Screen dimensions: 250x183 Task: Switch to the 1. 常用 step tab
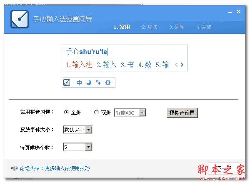[122, 27]
